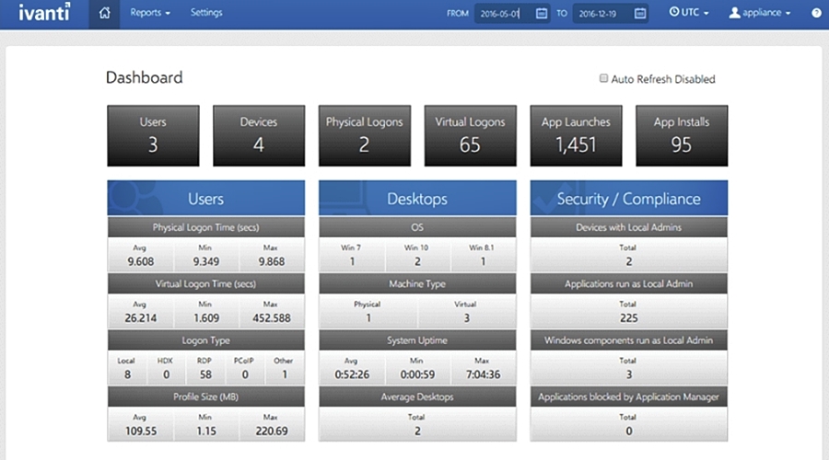
Task: Select Virtual Logon Time (secs) section header
Action: [206, 283]
